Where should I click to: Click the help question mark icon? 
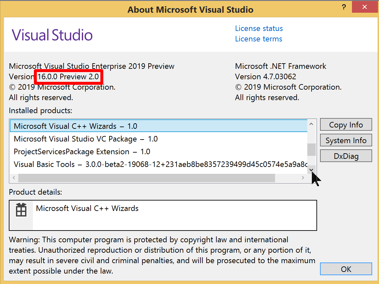click(344, 7)
